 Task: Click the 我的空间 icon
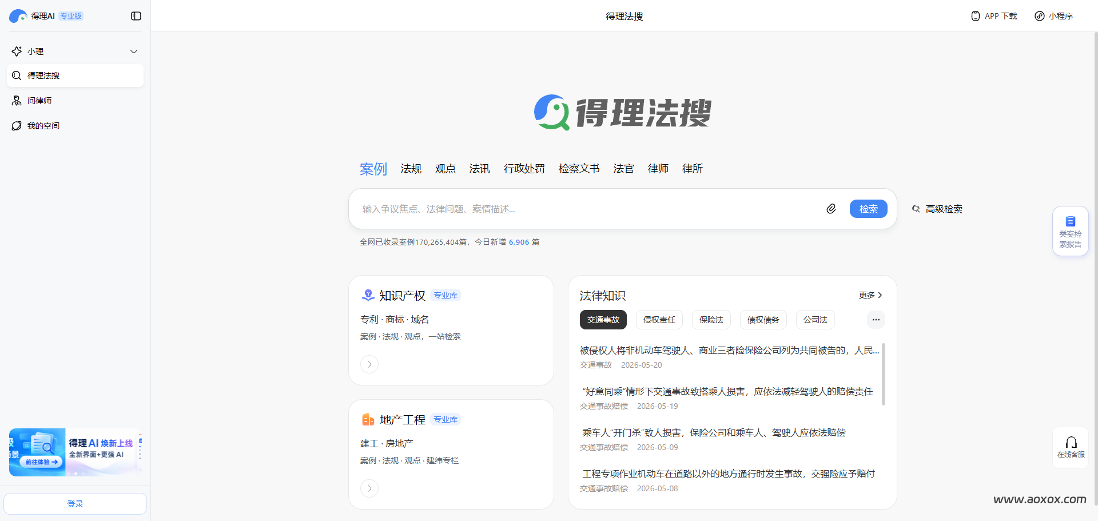[17, 126]
